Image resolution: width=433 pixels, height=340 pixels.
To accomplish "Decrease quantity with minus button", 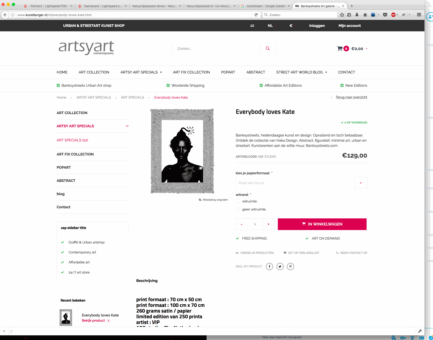I will tap(241, 224).
